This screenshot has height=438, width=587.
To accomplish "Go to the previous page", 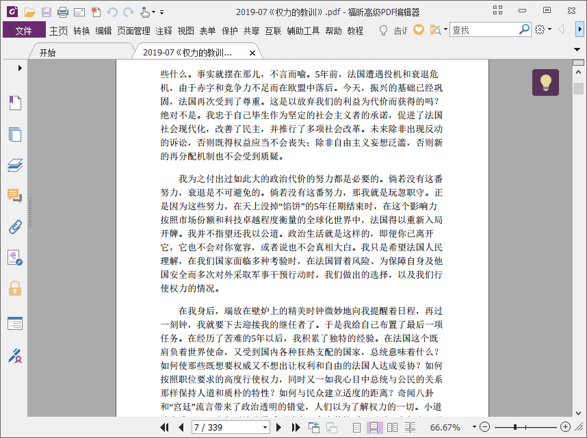I will tap(181, 427).
